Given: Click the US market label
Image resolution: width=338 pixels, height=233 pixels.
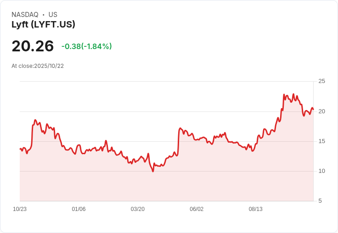Looking at the screenshot, I should click(53, 15).
